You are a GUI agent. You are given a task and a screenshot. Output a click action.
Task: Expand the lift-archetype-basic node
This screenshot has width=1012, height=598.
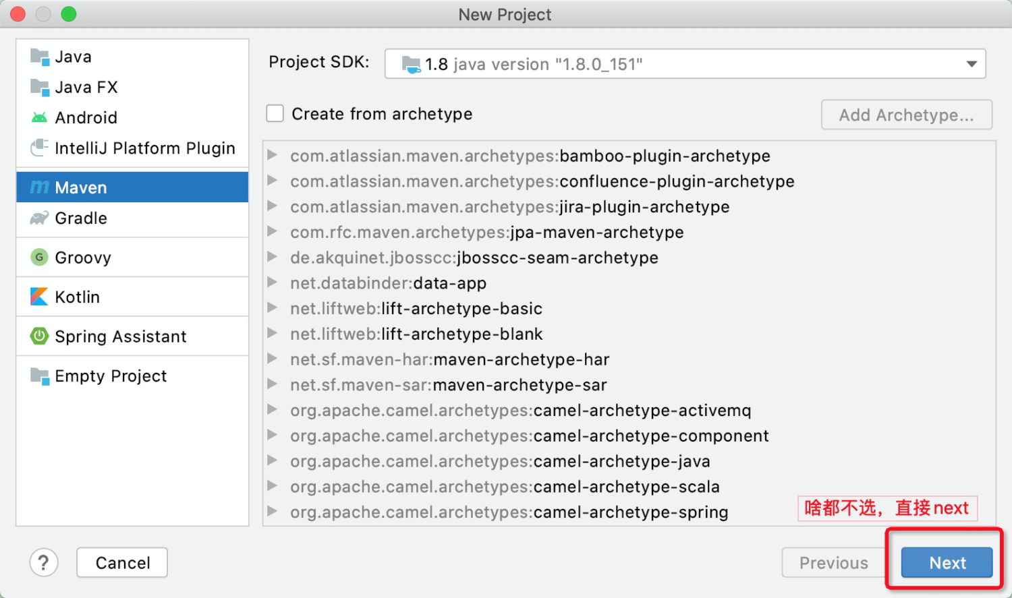273,308
